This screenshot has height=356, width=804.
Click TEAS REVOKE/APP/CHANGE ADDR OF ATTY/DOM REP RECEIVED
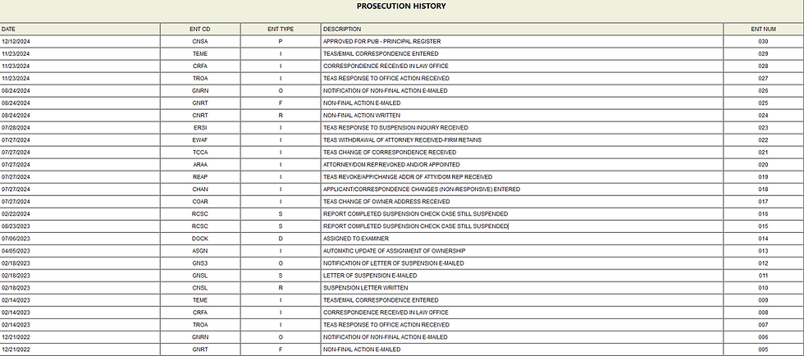coord(408,177)
